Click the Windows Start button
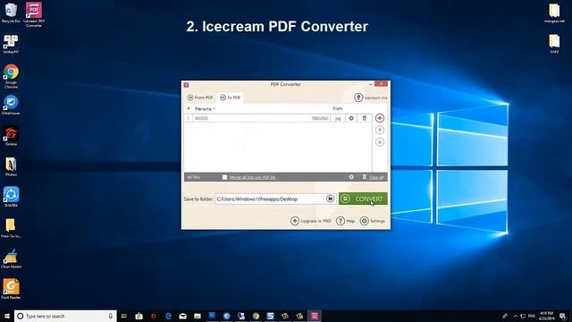572x322 pixels. (7, 316)
